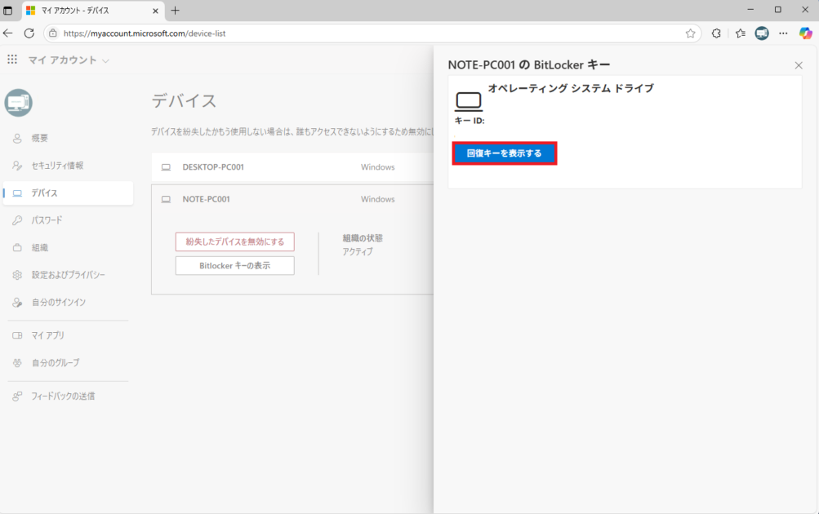This screenshot has width=819, height=514.
Task: Click the address bar URL
Action: [145, 33]
